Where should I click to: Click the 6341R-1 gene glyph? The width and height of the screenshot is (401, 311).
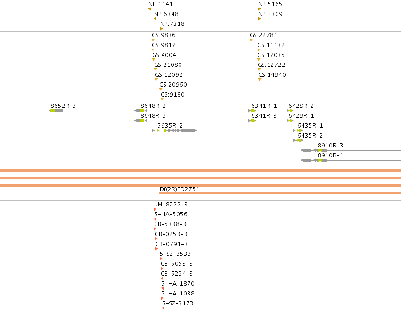[x=252, y=111]
